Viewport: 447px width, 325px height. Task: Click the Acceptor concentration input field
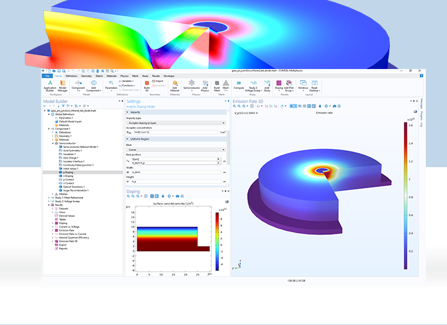pyautogui.click(x=176, y=132)
